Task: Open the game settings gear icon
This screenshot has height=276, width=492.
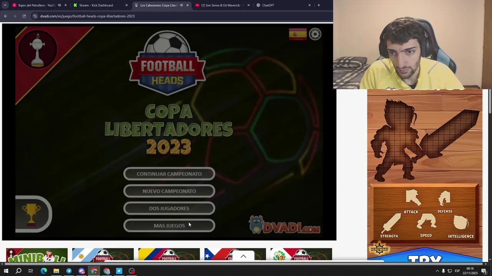Action: (x=315, y=34)
